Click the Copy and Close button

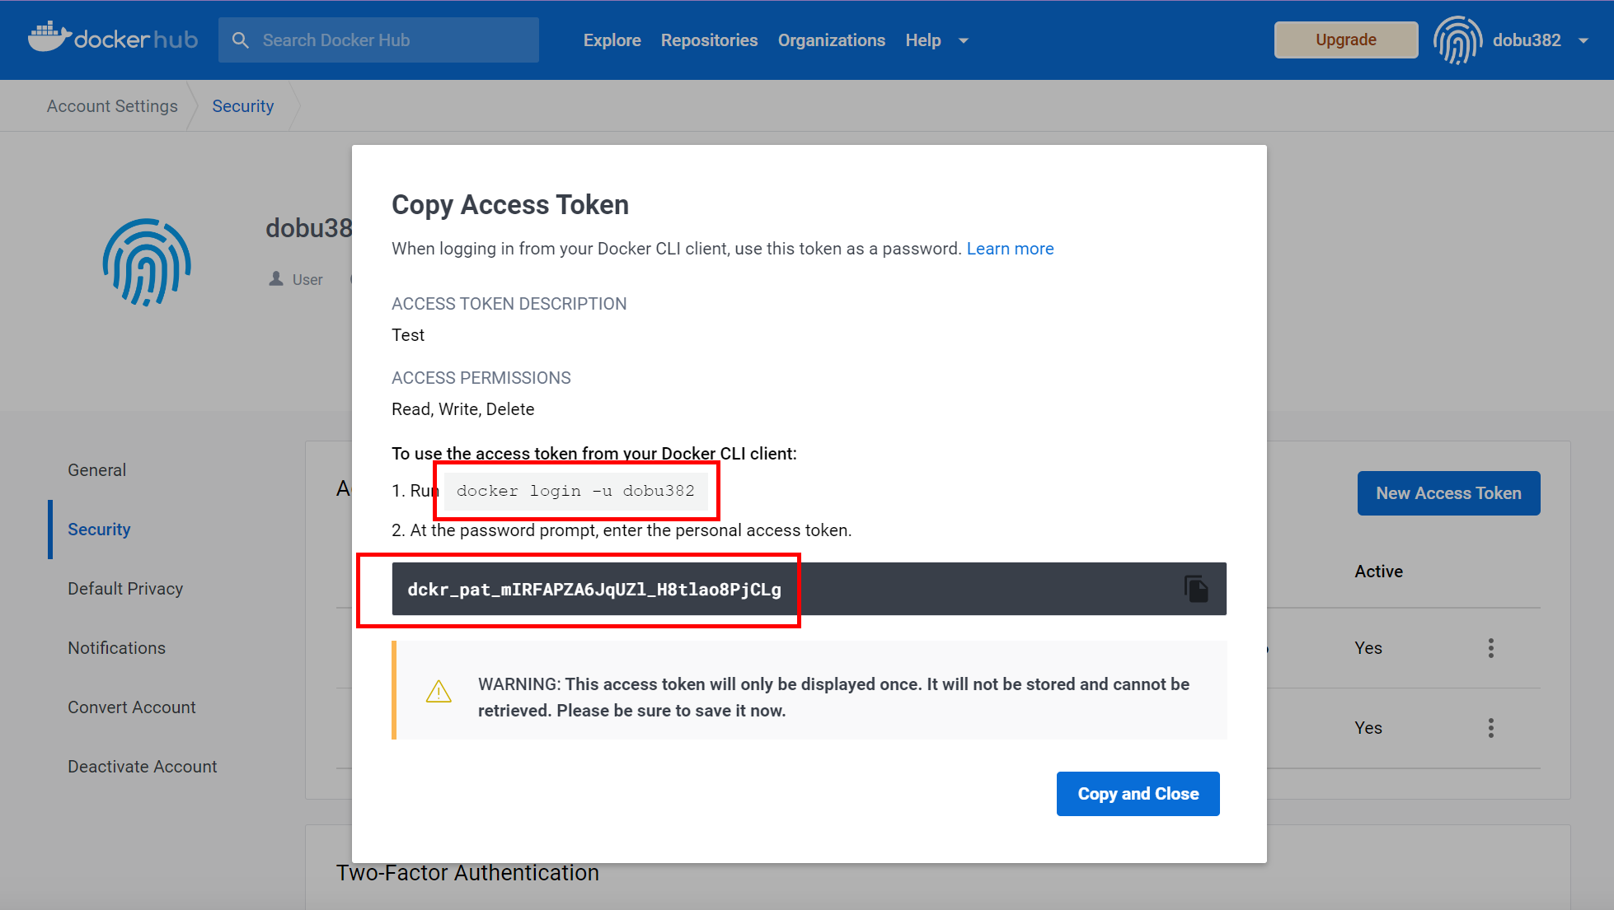point(1138,794)
